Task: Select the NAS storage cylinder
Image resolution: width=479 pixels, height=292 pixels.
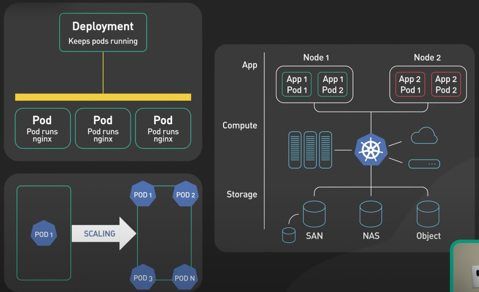Action: [x=371, y=214]
